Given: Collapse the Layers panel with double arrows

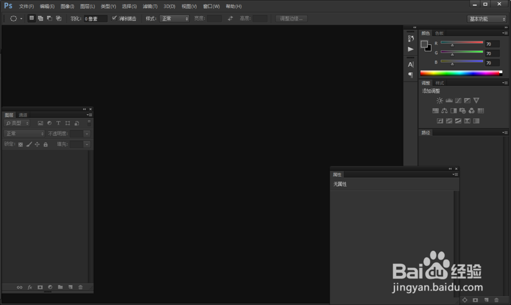Looking at the screenshot, I should pyautogui.click(x=84, y=109).
